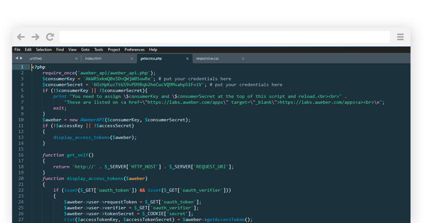Viewport: 425px width, 223px height.
Task: Close the index.html tab
Action: 132,59
